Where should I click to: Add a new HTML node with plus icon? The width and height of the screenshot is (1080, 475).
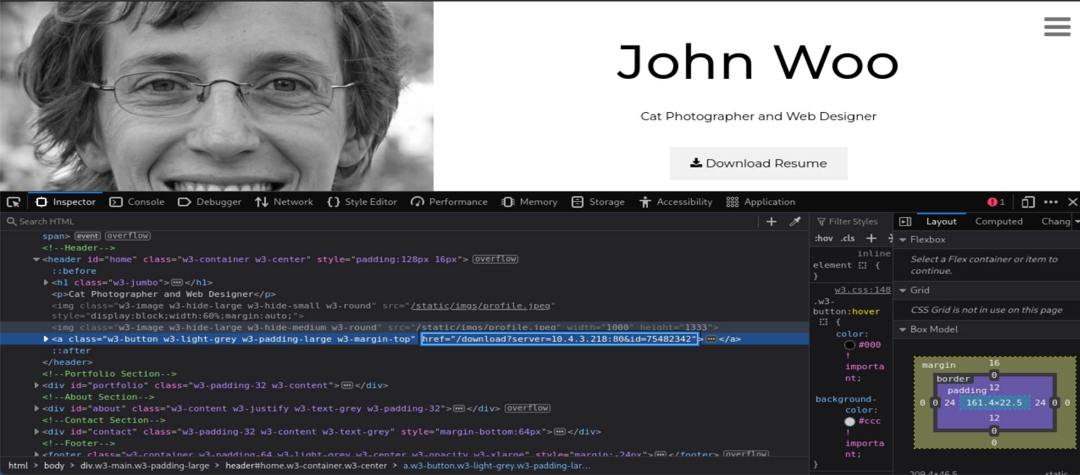coord(771,222)
